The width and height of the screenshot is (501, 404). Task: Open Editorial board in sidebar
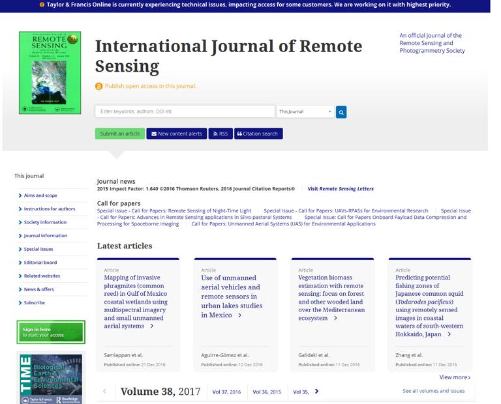(40, 263)
